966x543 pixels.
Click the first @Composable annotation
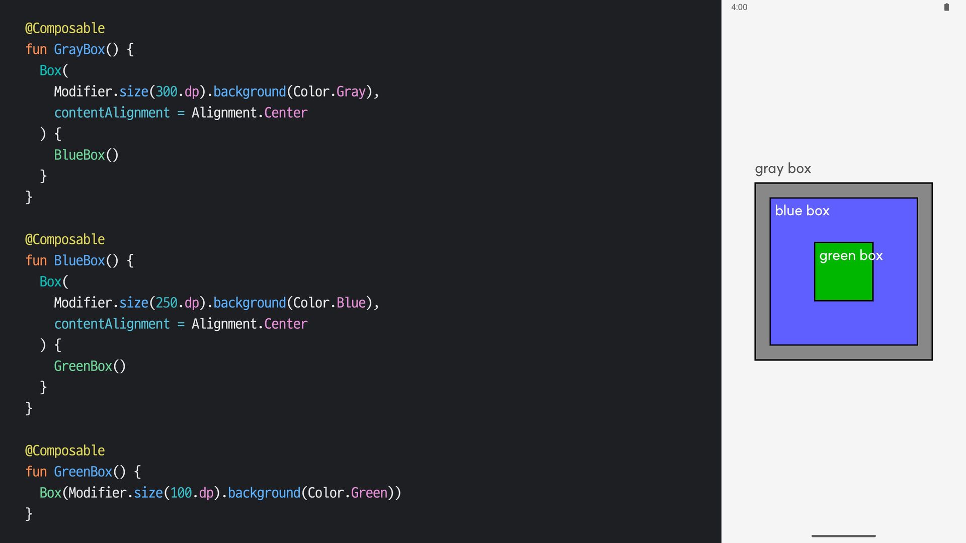tap(65, 28)
